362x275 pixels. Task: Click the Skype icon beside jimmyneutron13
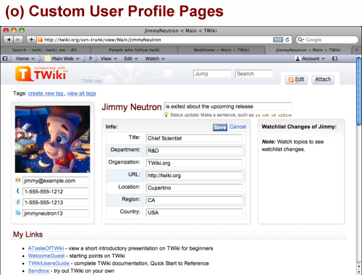pos(18,213)
